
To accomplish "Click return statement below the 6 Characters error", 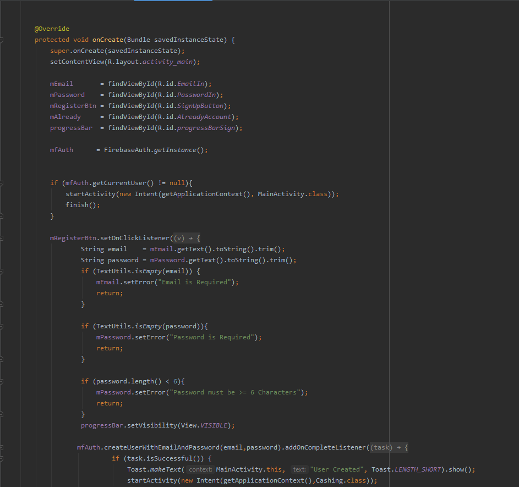I will click(x=110, y=403).
